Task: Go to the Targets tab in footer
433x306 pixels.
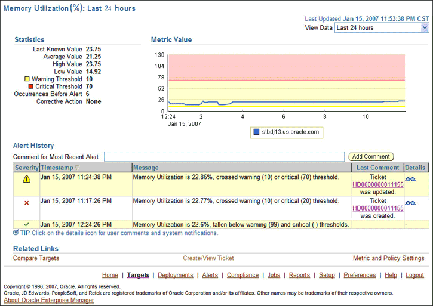Action: pos(138,275)
